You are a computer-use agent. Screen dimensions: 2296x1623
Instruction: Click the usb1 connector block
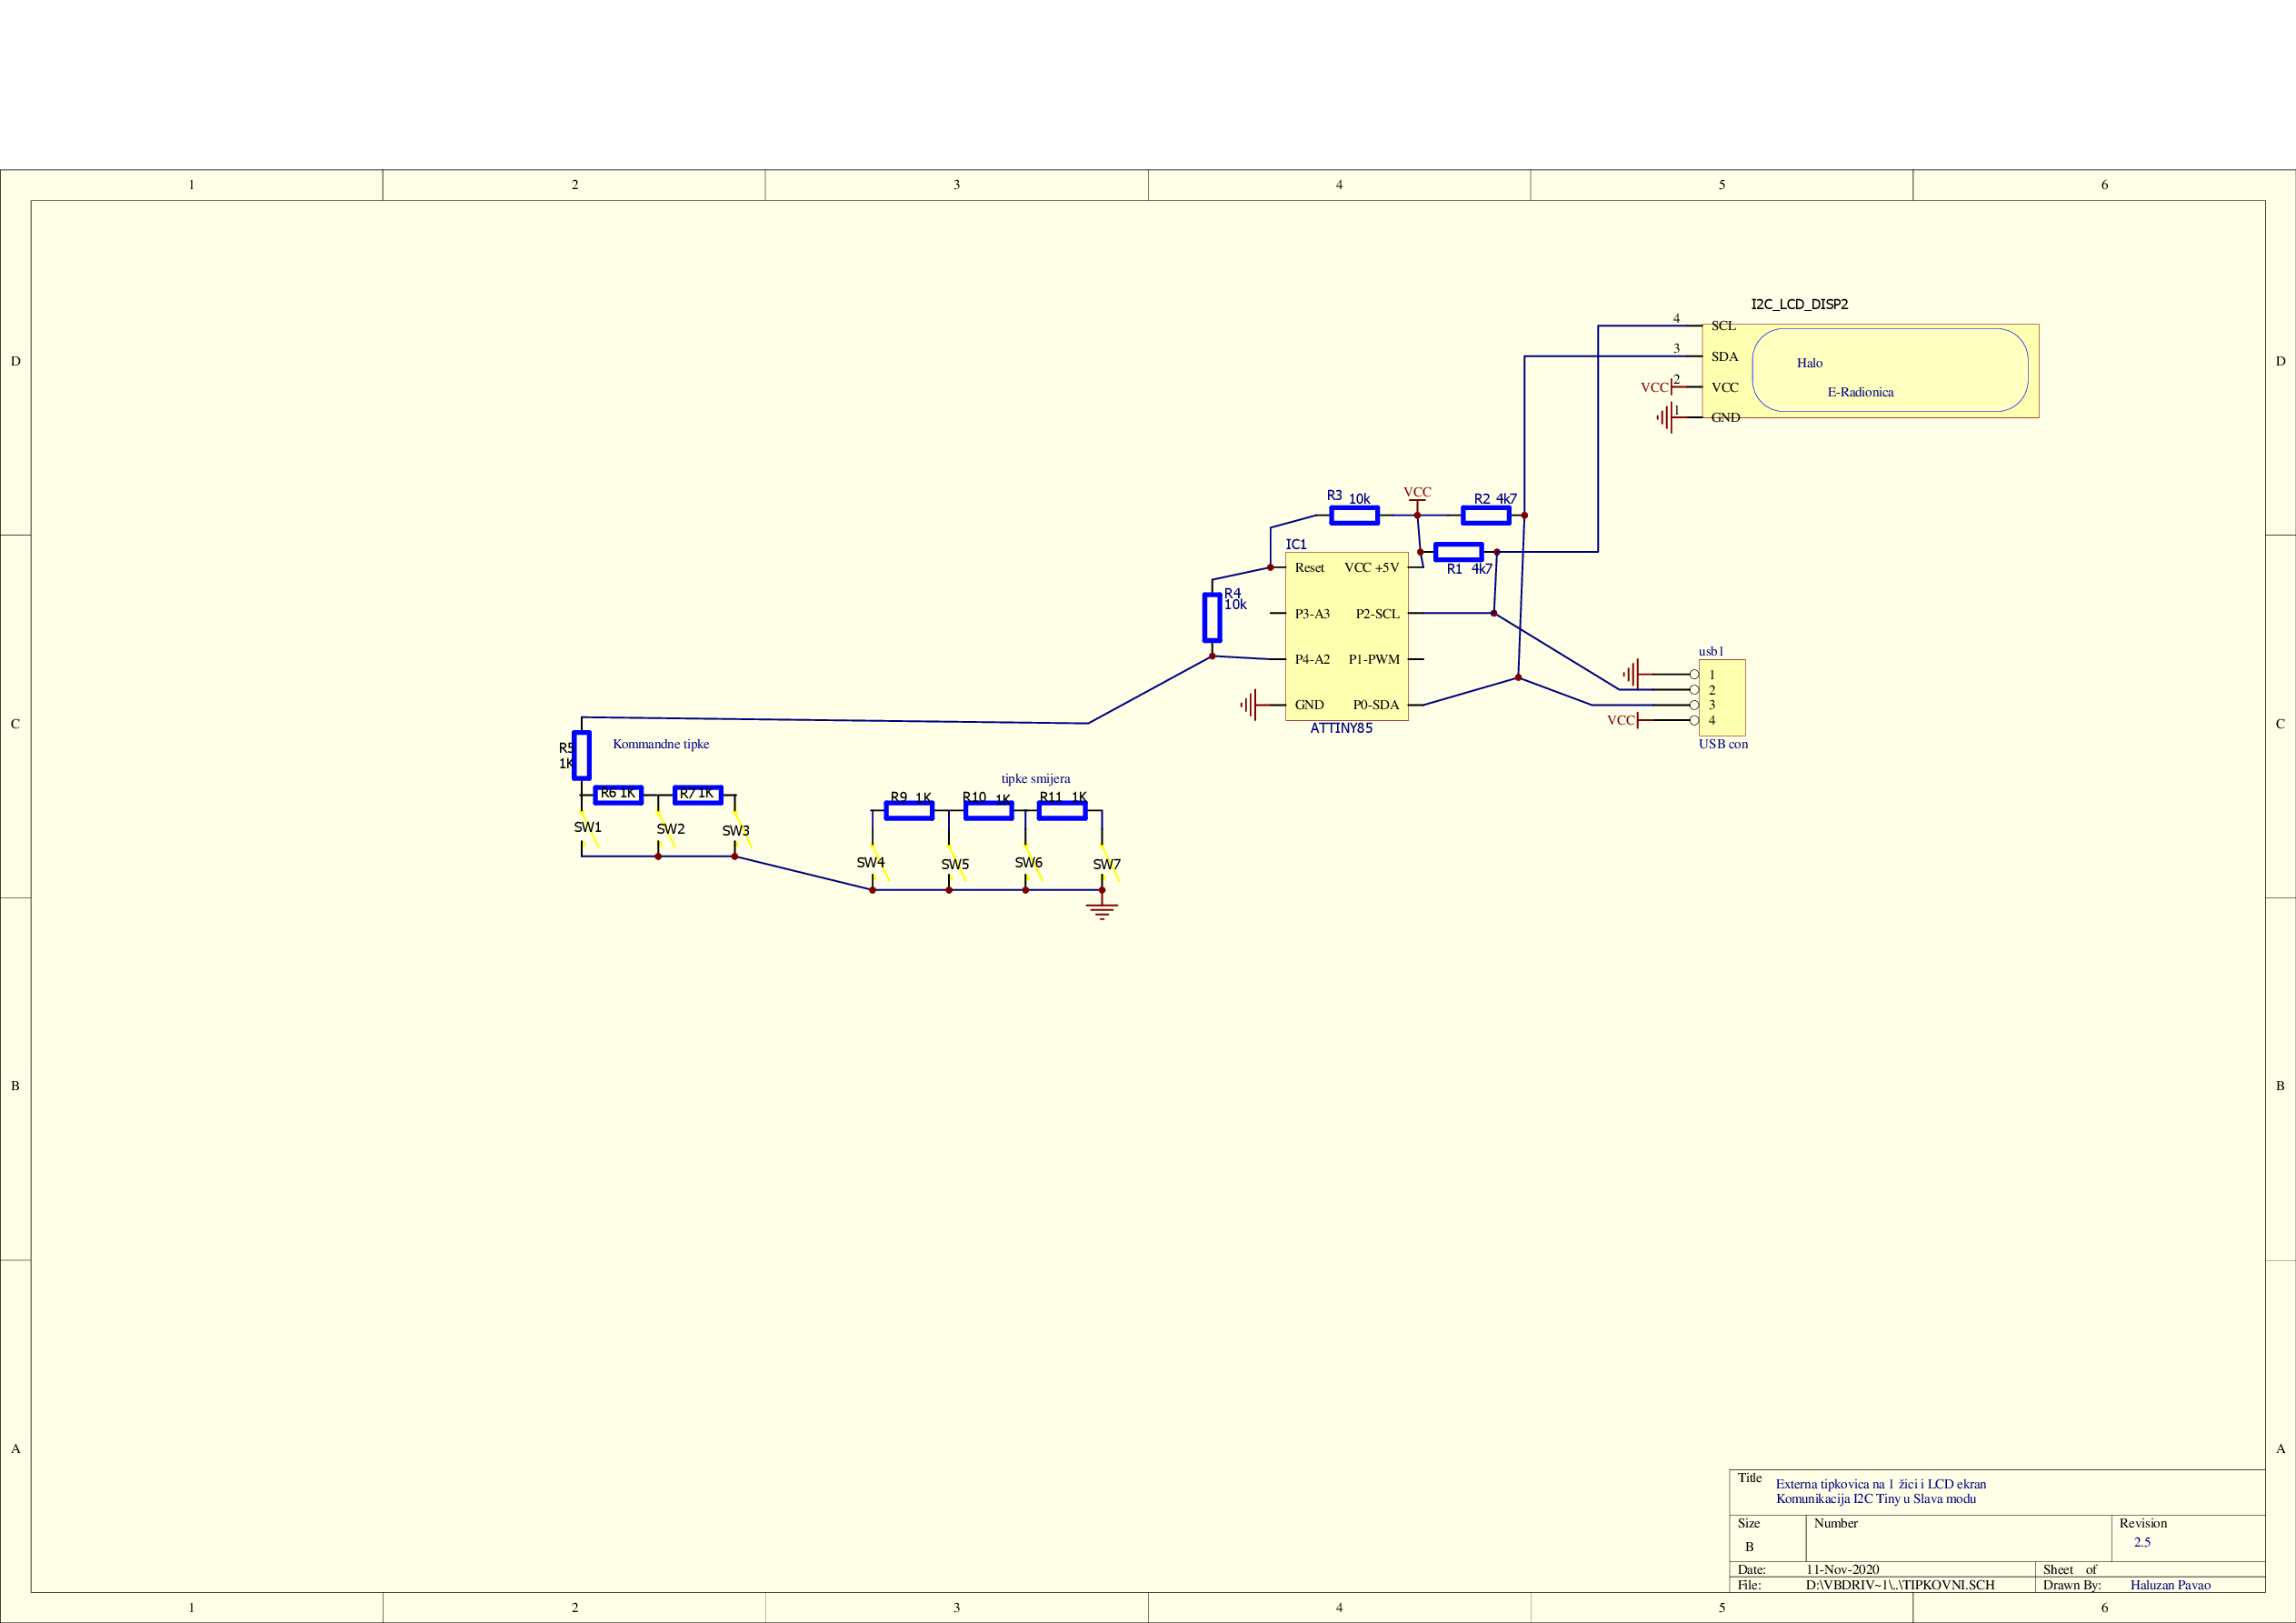click(x=1722, y=697)
